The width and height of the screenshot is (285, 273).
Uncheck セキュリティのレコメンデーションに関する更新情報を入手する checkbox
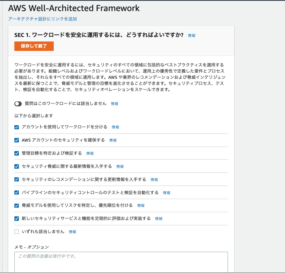pyautogui.click(x=16, y=179)
